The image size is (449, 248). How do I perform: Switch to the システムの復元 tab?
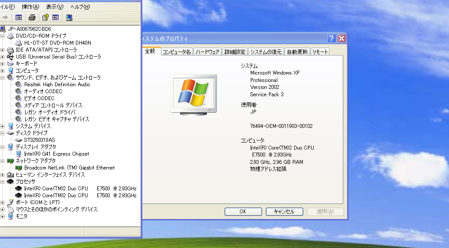pyautogui.click(x=266, y=52)
